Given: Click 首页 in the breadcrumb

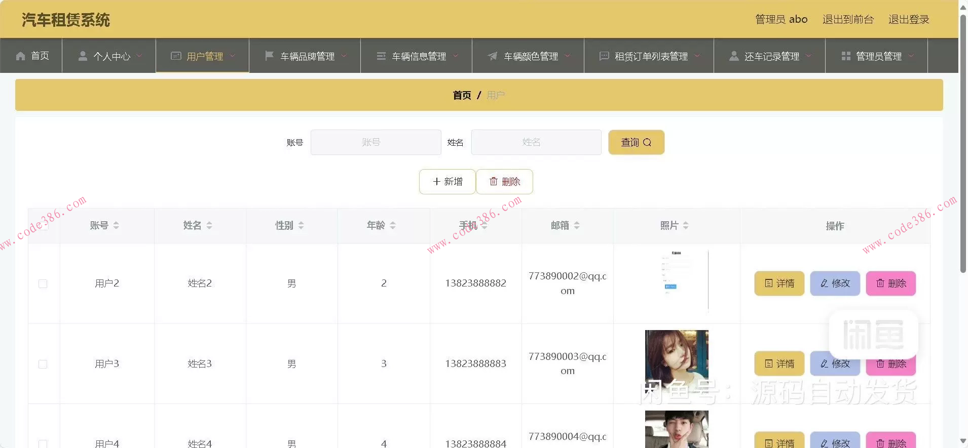Looking at the screenshot, I should pos(462,95).
